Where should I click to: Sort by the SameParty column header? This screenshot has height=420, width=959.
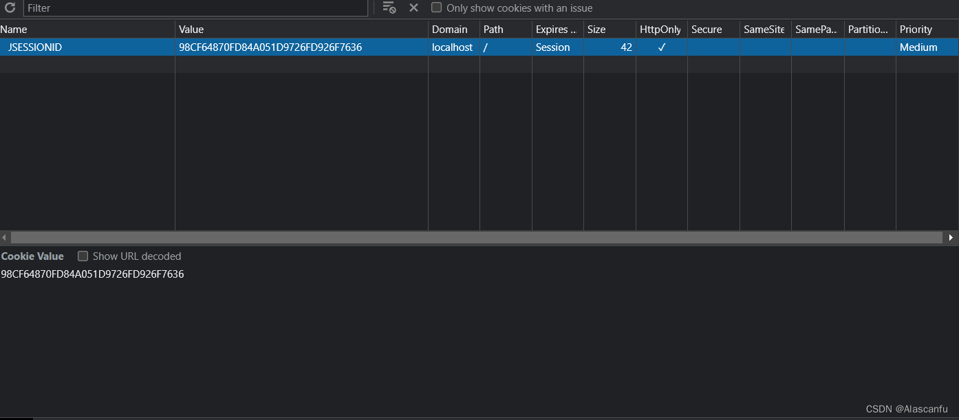pos(818,30)
